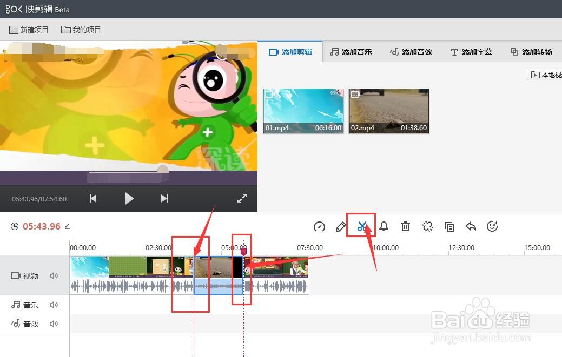The width and height of the screenshot is (562, 357).
Task: Click the red playhead marker on timeline
Action: pos(244,251)
